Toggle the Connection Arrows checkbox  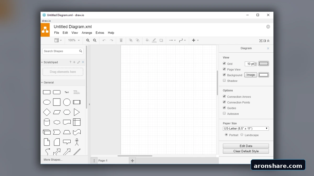224,96
